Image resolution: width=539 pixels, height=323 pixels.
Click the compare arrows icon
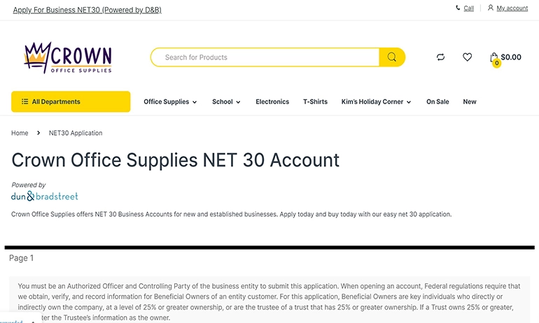440,57
